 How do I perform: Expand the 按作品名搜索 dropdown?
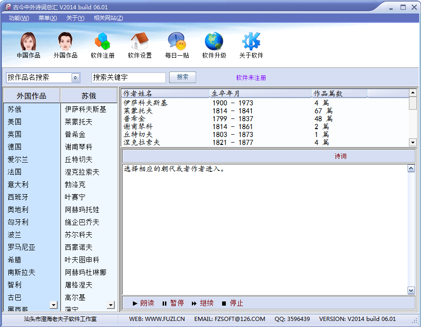(x=76, y=78)
